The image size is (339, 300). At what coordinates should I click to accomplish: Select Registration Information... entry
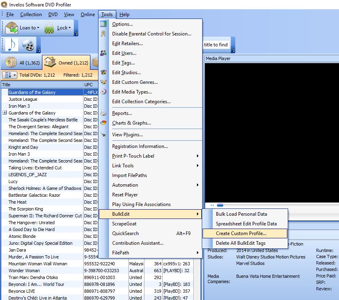click(151, 146)
